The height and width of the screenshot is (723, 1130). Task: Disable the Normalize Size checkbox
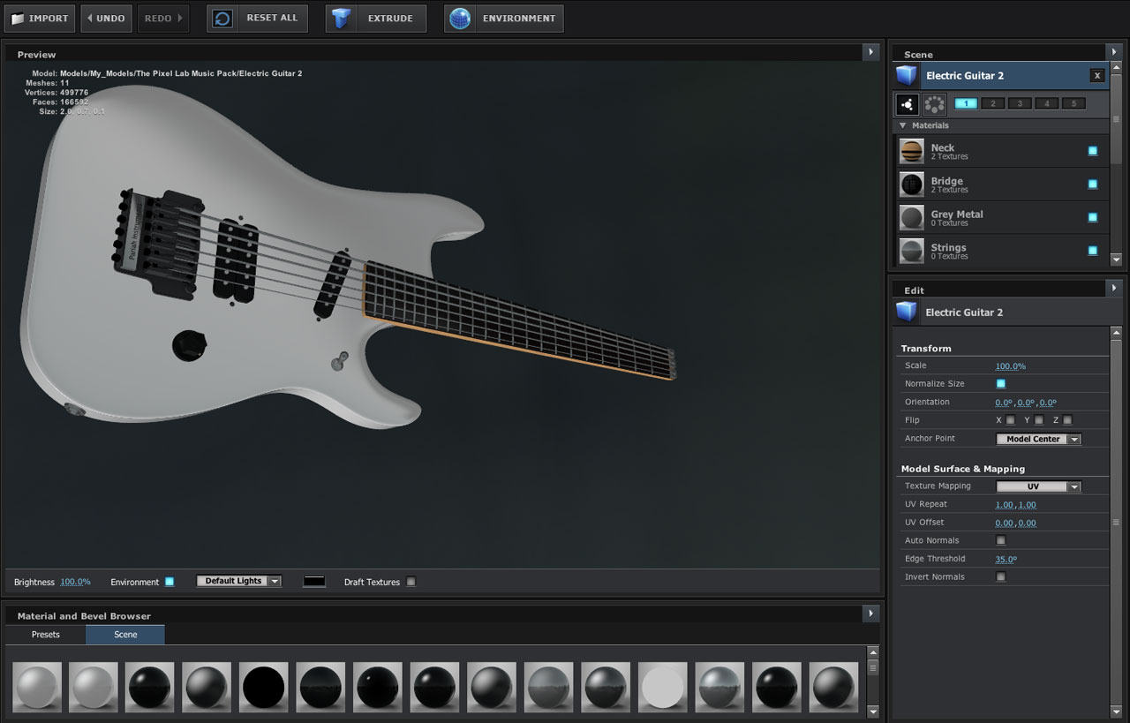tap(1001, 384)
